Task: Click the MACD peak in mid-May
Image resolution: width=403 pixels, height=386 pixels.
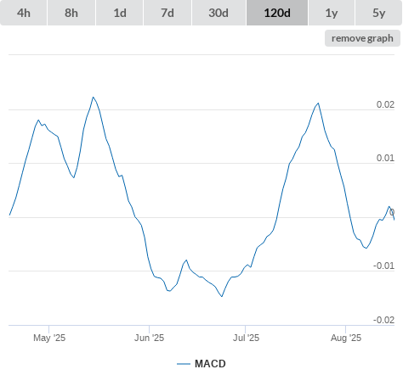Action: (93, 98)
